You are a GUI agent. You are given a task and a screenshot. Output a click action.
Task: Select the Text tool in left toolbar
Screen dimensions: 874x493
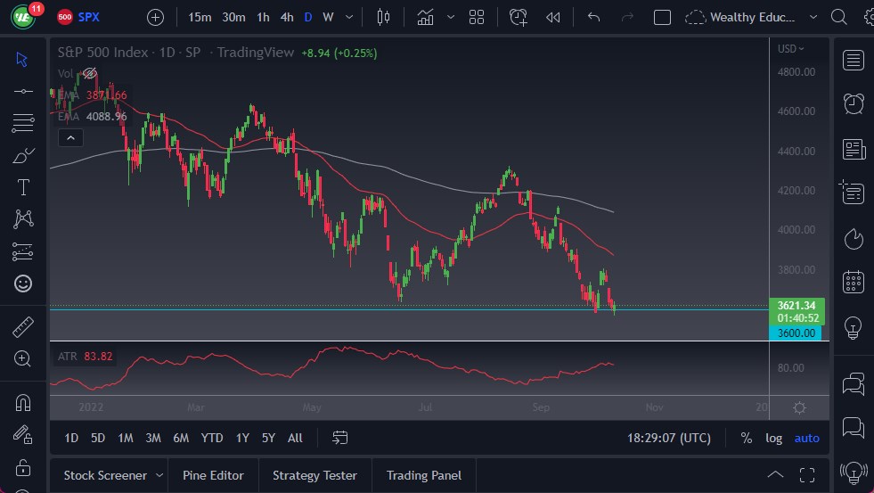pyautogui.click(x=23, y=187)
